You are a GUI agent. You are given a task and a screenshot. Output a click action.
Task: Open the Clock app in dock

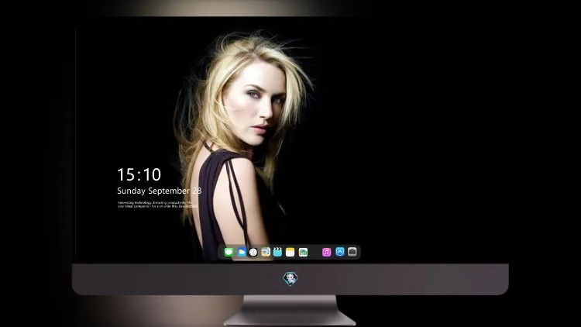(253, 252)
